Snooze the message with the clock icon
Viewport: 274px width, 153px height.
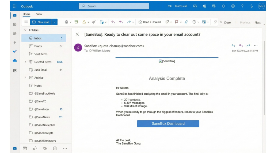click(194, 22)
